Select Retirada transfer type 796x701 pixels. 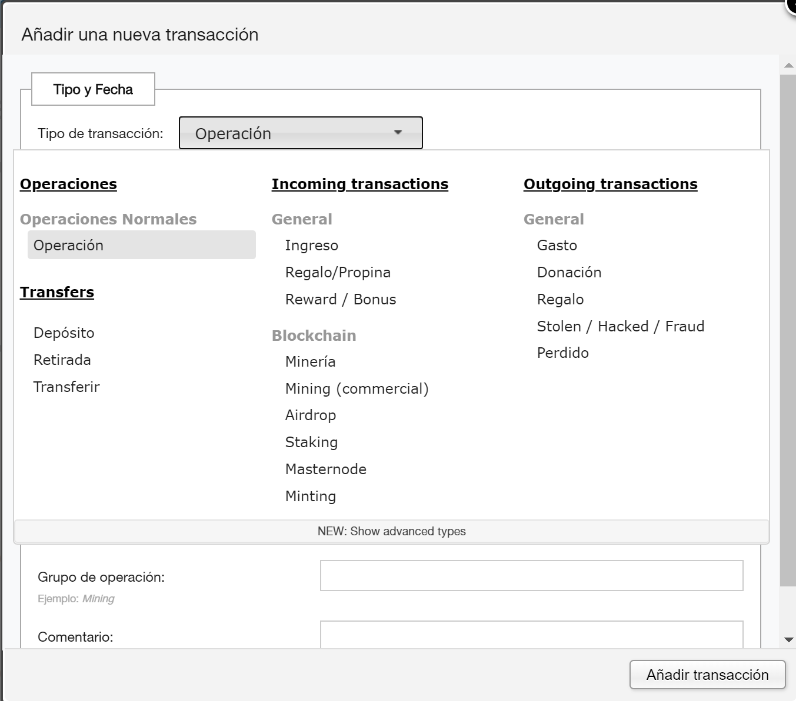click(x=62, y=360)
